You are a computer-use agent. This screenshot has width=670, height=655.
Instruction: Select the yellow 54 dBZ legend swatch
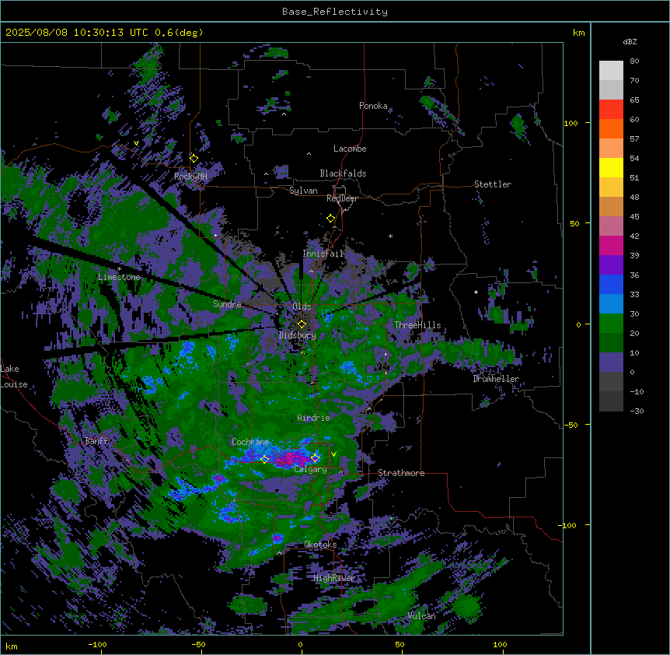(x=611, y=167)
